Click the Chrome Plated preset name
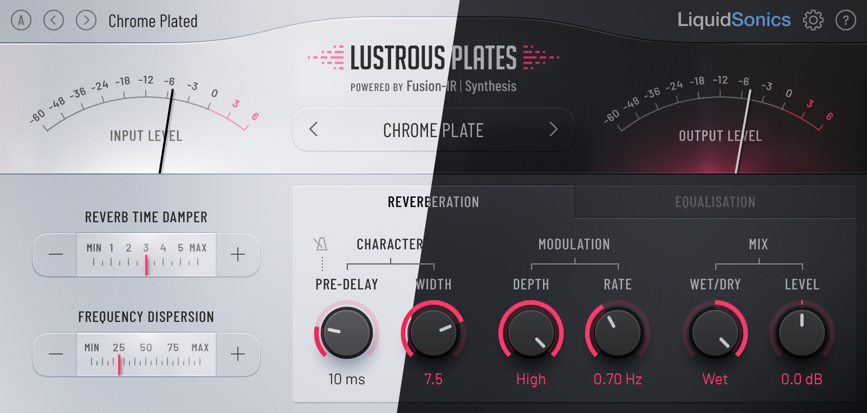867x413 pixels. [x=153, y=21]
